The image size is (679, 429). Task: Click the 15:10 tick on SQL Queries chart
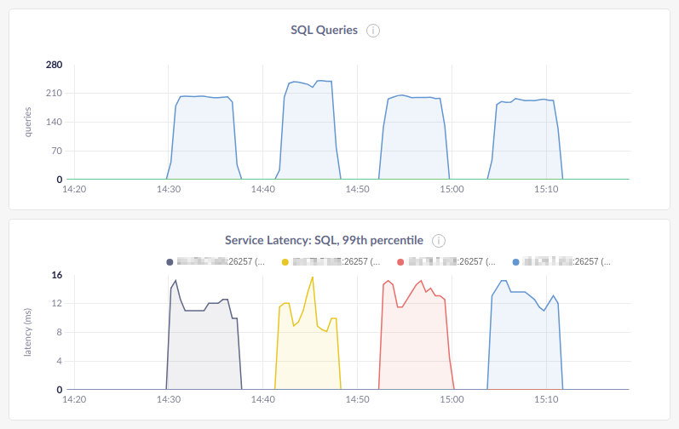546,189
